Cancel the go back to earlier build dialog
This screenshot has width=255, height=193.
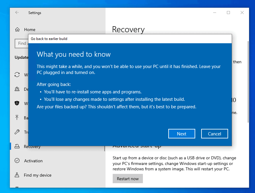click(214, 134)
